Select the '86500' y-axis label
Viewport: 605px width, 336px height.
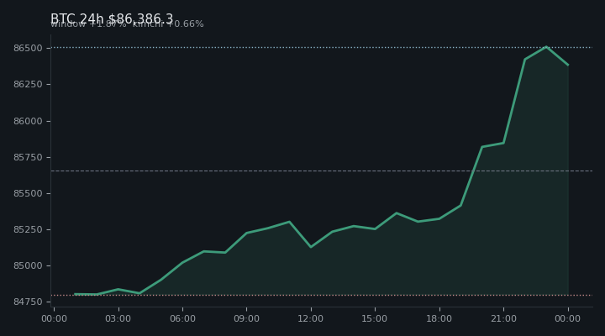click(x=28, y=48)
